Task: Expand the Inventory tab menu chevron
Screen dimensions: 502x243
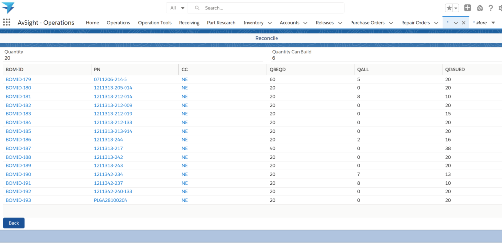Action: tap(270, 23)
